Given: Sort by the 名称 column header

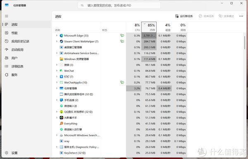Looking at the screenshot, I should click(x=76, y=27).
